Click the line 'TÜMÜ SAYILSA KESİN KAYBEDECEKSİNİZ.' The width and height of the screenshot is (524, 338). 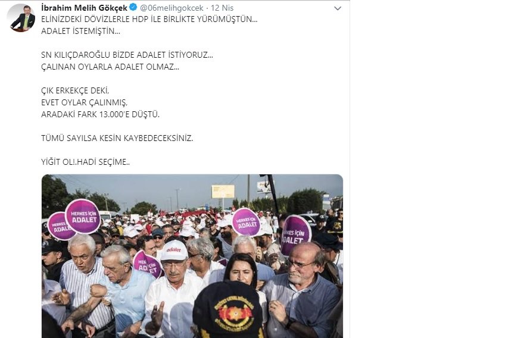tap(117, 138)
